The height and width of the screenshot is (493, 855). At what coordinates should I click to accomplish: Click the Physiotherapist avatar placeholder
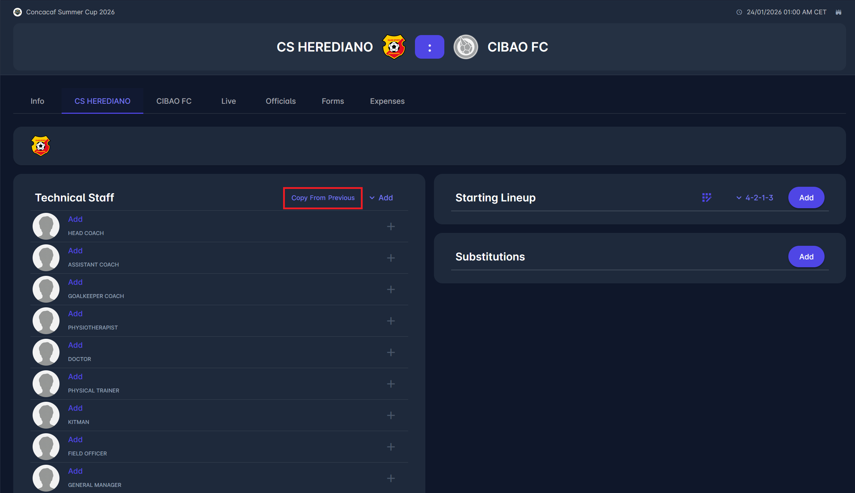click(46, 321)
